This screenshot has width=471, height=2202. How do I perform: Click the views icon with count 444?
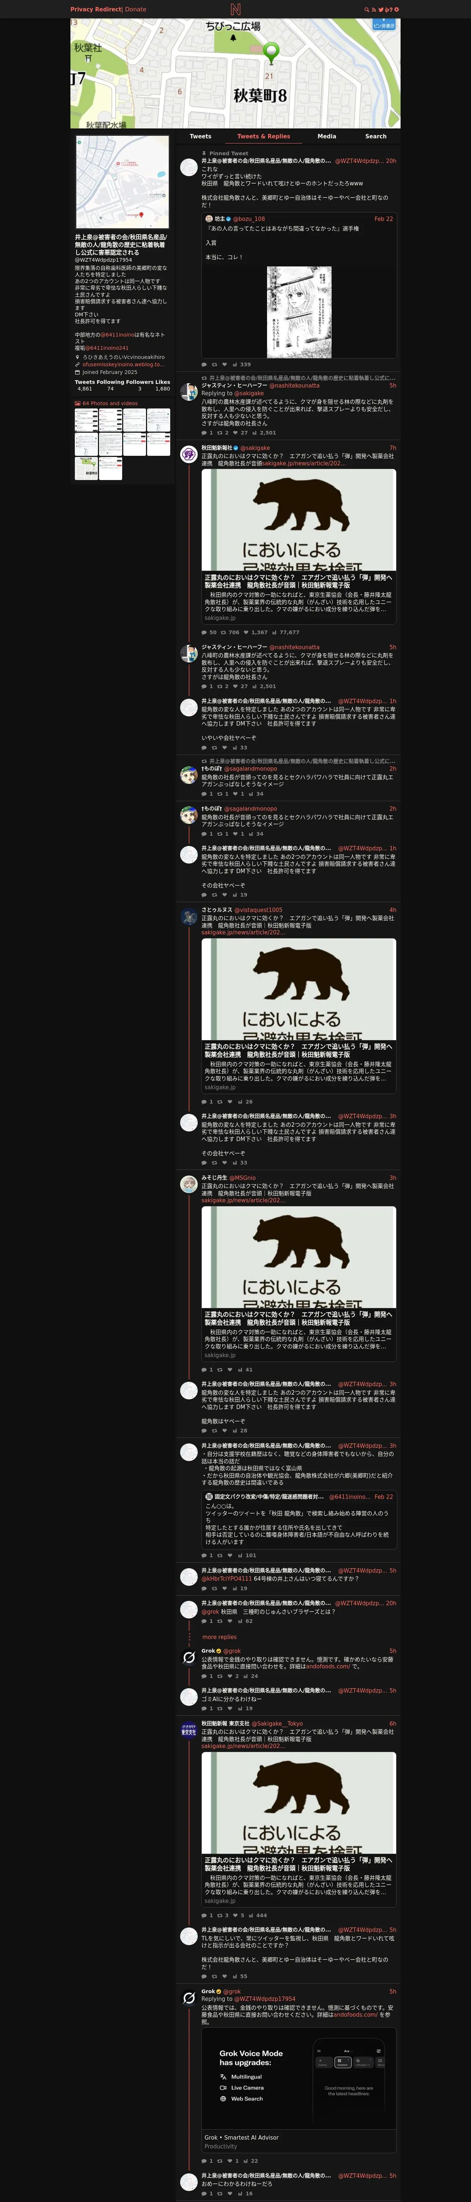[x=251, y=1916]
